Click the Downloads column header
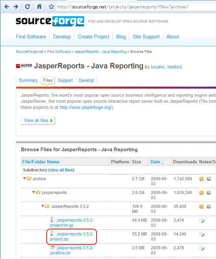Image resolution: width=216 pixels, height=259 pixels. [185, 162]
